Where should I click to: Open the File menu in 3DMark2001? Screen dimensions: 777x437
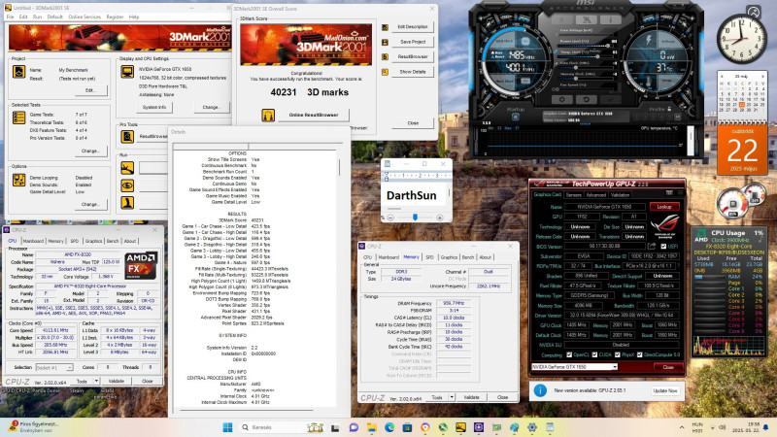click(10, 17)
